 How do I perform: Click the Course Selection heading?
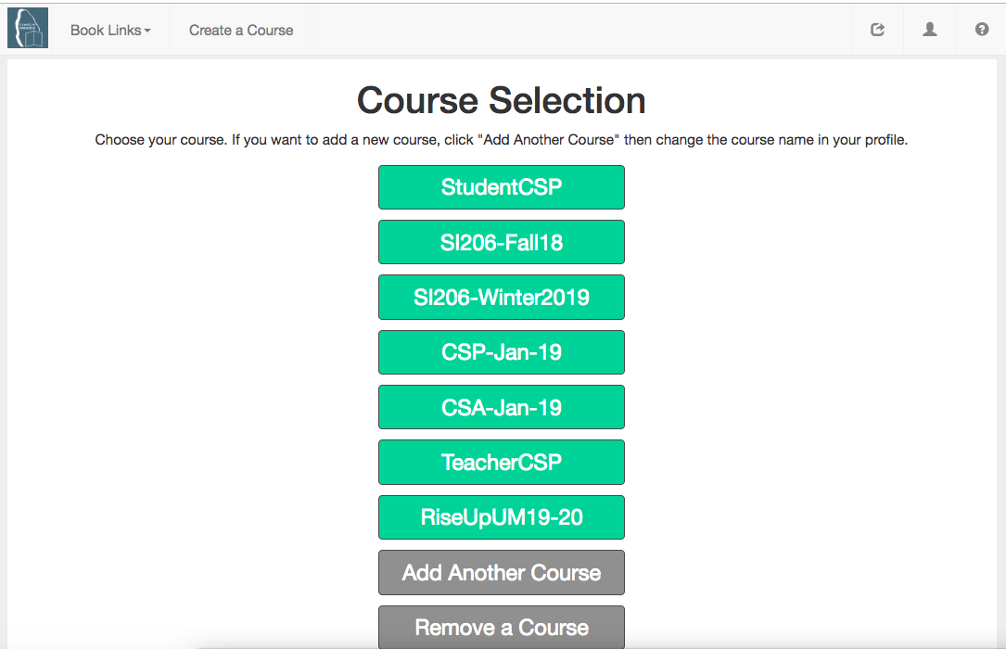click(x=501, y=101)
